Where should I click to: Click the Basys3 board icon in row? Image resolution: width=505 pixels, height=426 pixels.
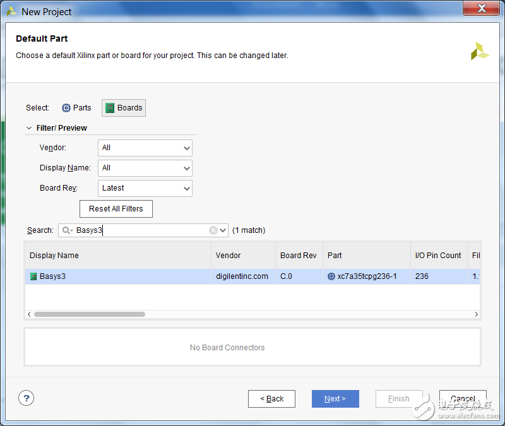(33, 276)
